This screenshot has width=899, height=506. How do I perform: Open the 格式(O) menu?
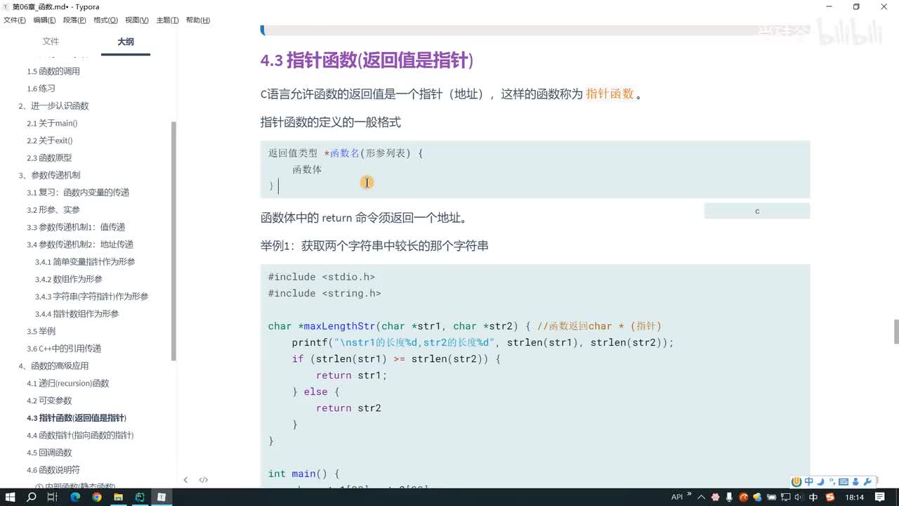pos(105,20)
